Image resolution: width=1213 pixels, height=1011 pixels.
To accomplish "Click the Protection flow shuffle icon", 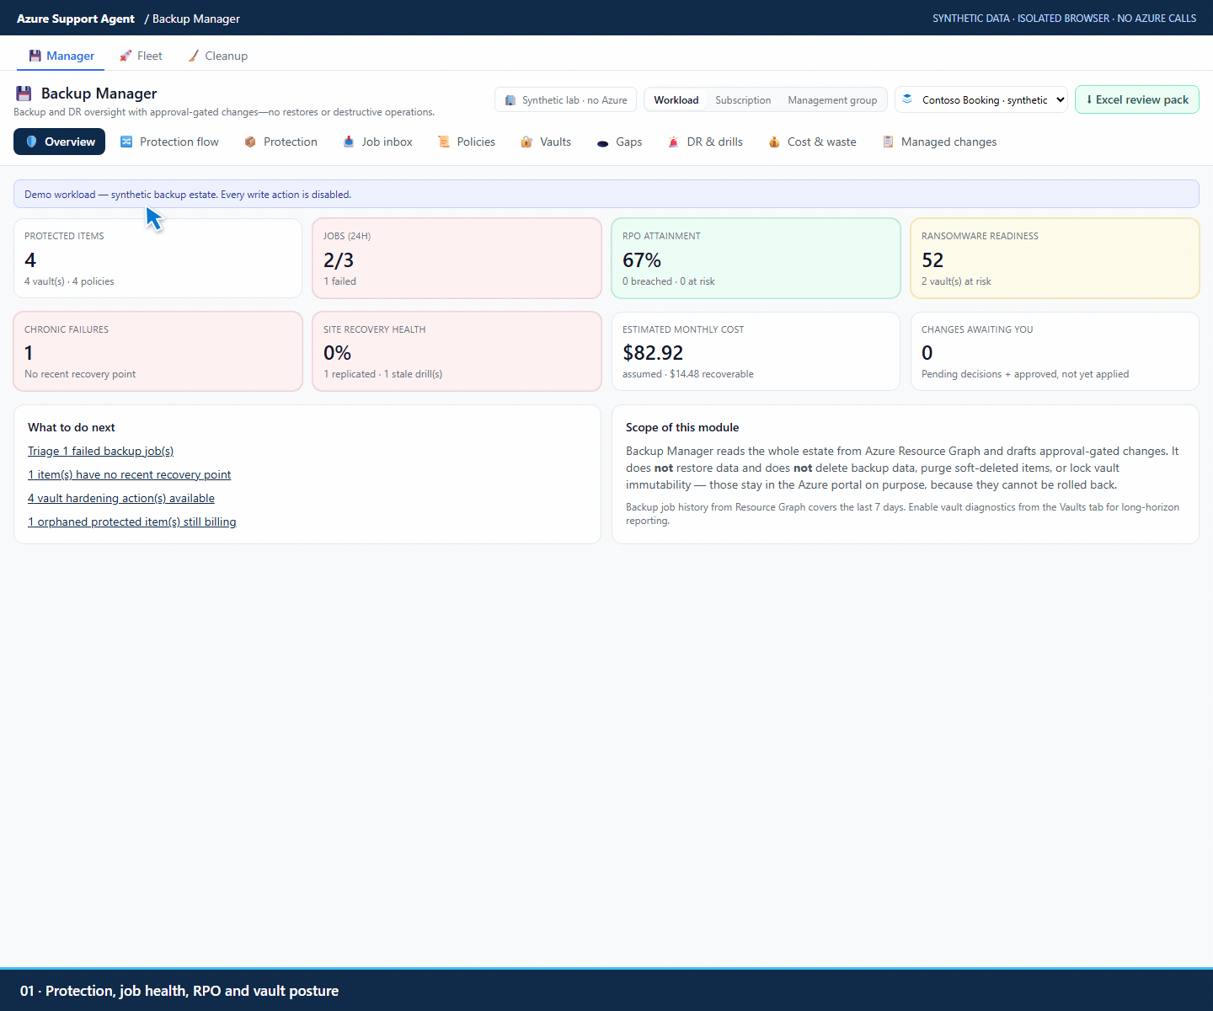I will coord(126,142).
